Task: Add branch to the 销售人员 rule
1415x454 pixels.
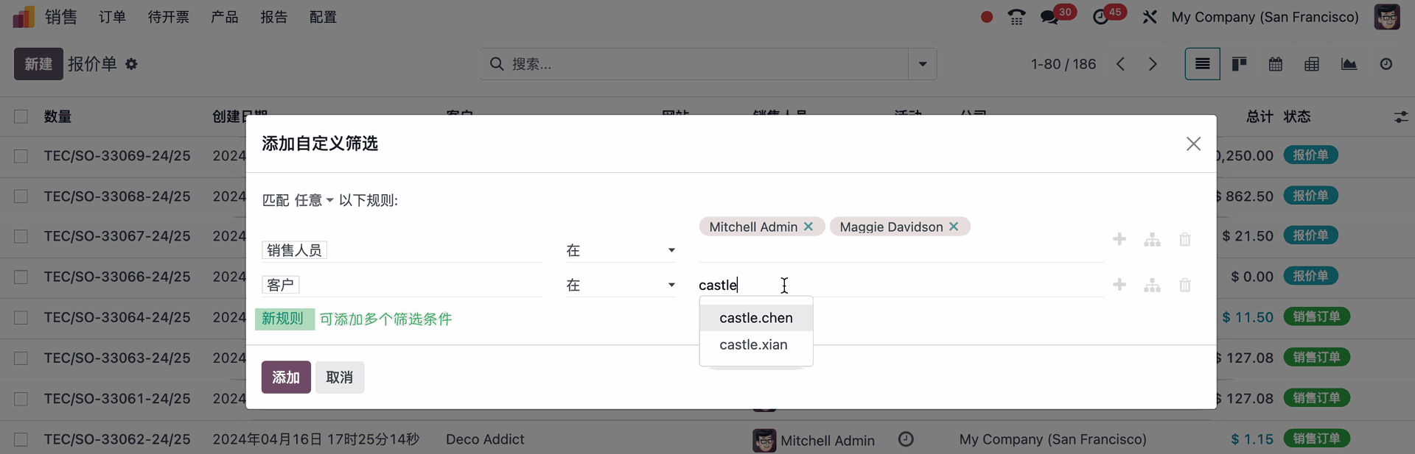Action: [1152, 240]
